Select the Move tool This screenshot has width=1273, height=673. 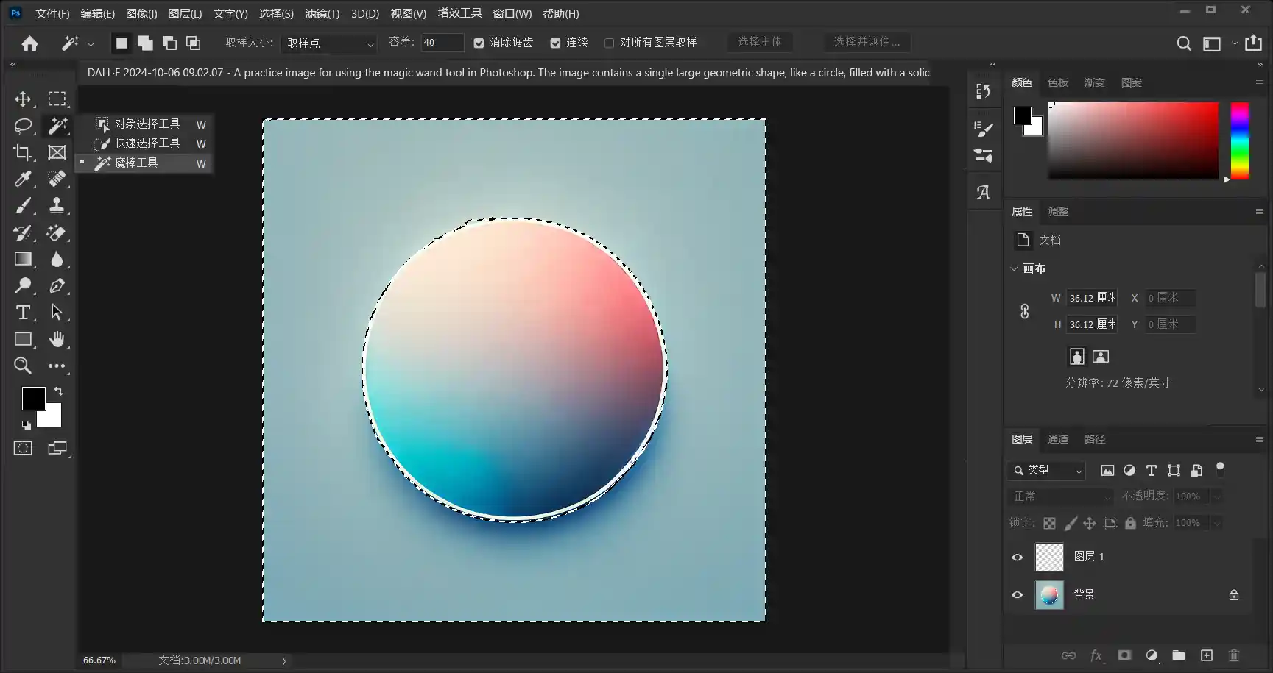[23, 99]
